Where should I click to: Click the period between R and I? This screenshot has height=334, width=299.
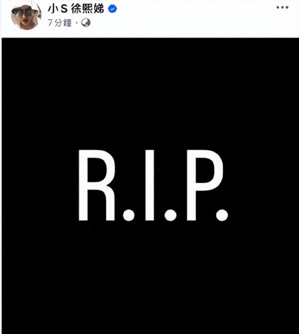click(x=129, y=215)
